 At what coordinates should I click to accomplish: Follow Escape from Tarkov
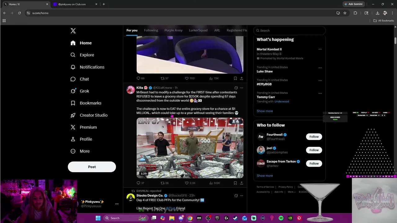[314, 164]
